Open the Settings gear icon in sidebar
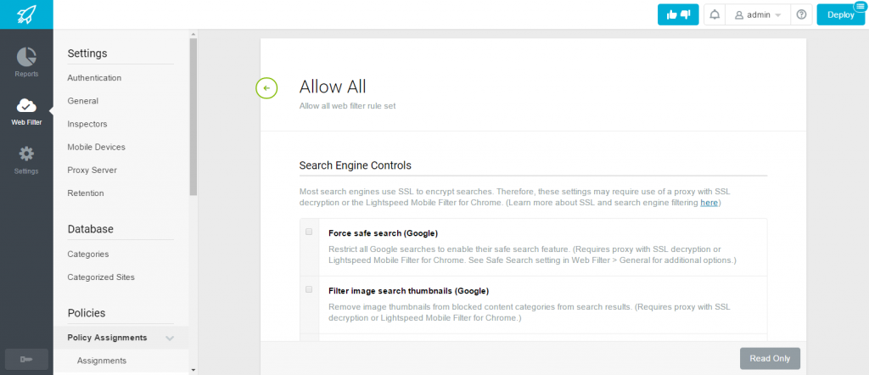The width and height of the screenshot is (869, 375). pos(26,154)
